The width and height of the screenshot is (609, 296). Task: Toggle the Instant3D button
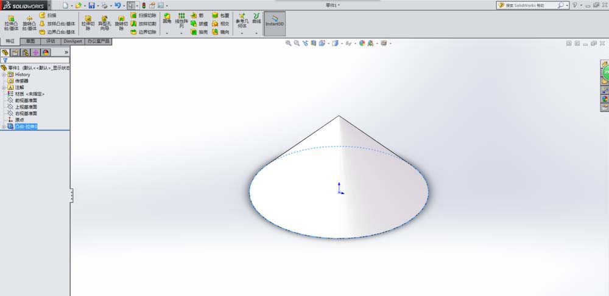(x=275, y=24)
